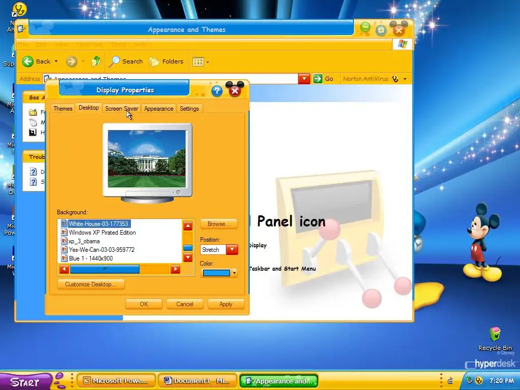520x390 pixels.
Task: Click the Up folder icon in toolbar
Action: (96, 61)
